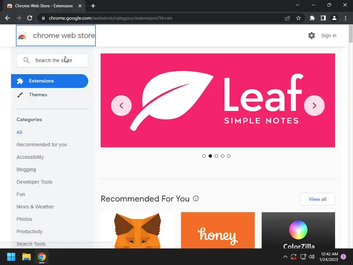Select the fifth carousel dot
Screen dimensions: 353x265
coord(229,156)
